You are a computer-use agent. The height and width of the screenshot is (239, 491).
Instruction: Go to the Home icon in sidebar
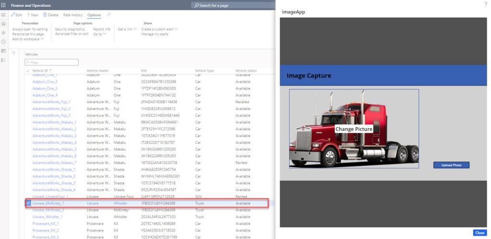click(x=4, y=23)
